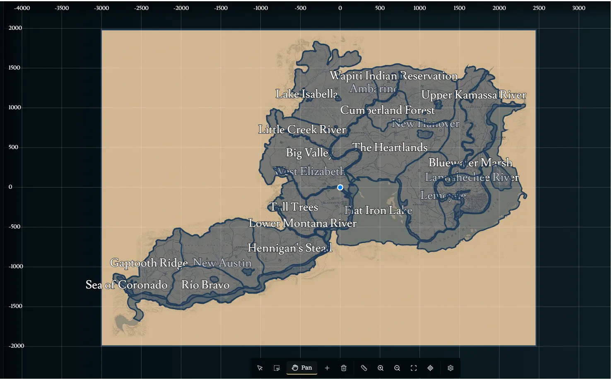Select The Heartlands region
This screenshot has height=380, width=612.
pyautogui.click(x=390, y=147)
